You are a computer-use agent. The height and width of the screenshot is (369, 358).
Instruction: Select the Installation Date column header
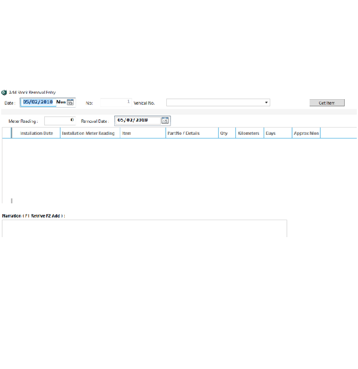(x=36, y=133)
